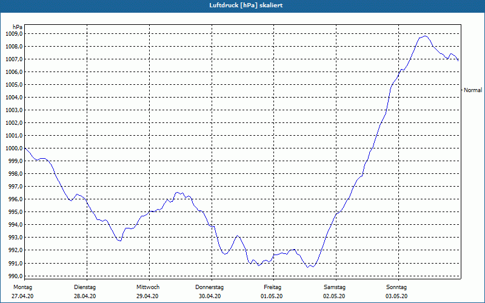This screenshot has width=485, height=303.
Task: Click the date 02.05.20
Action: tap(334, 296)
